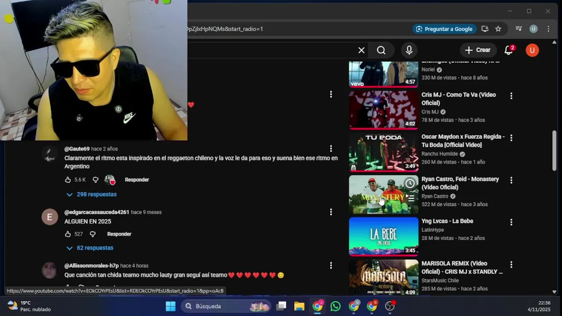Expand 298 respuestas under @Gaute69 comment
Viewport: 562px width, 316px height.
pyautogui.click(x=91, y=194)
